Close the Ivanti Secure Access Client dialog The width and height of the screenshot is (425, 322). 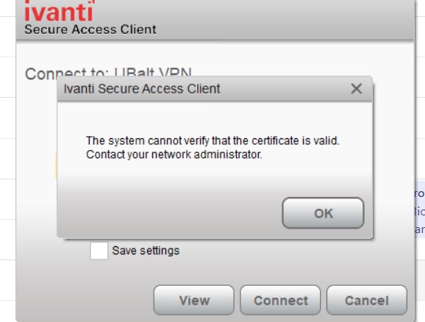(356, 89)
